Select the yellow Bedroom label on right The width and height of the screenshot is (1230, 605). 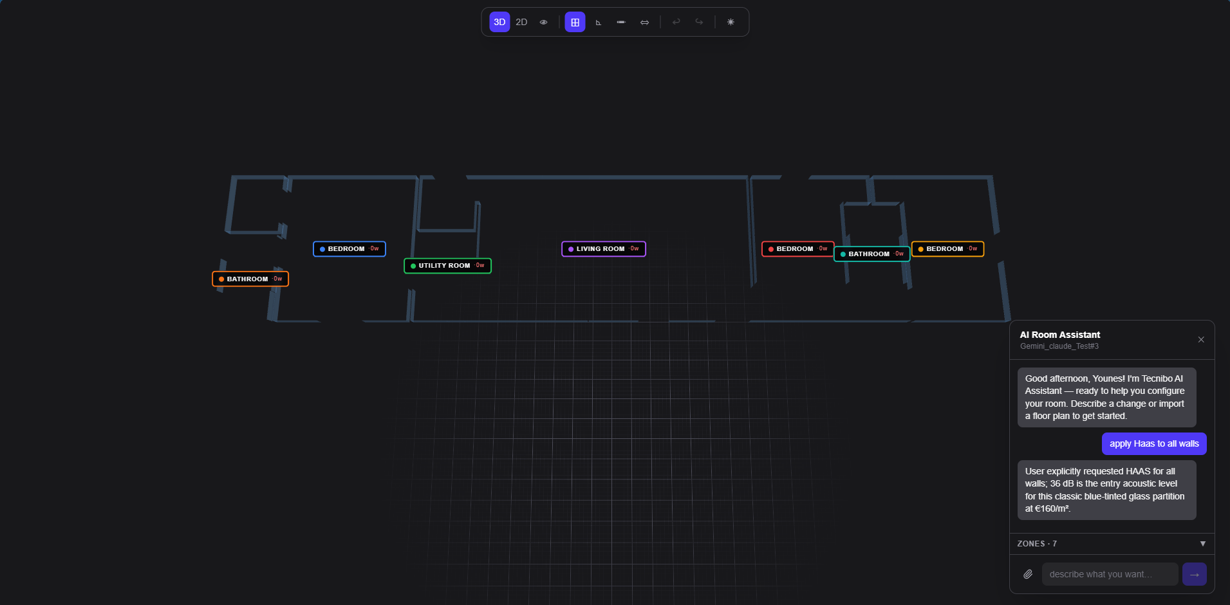point(948,249)
